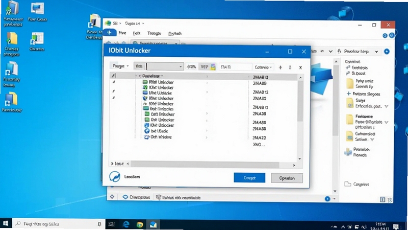The width and height of the screenshot is (408, 230).
Task: Open the 'Fooges' dropdown in Unlocker toolbar
Action: [x=120, y=66]
